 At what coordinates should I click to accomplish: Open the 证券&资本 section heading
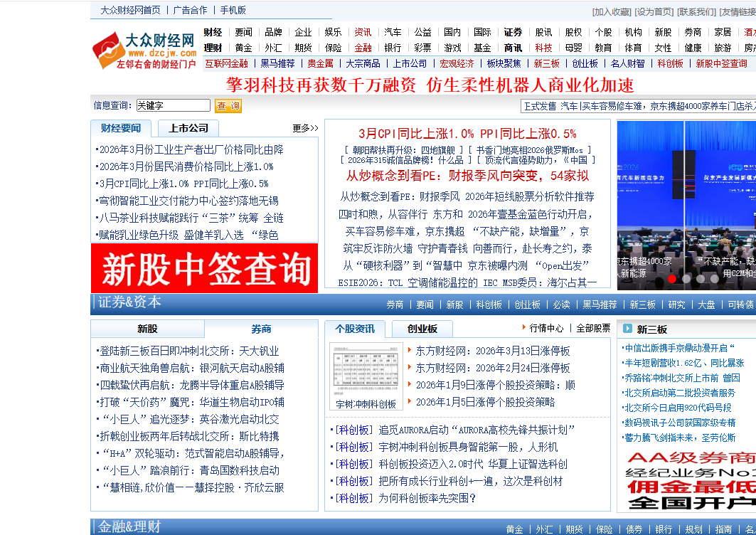tap(129, 302)
